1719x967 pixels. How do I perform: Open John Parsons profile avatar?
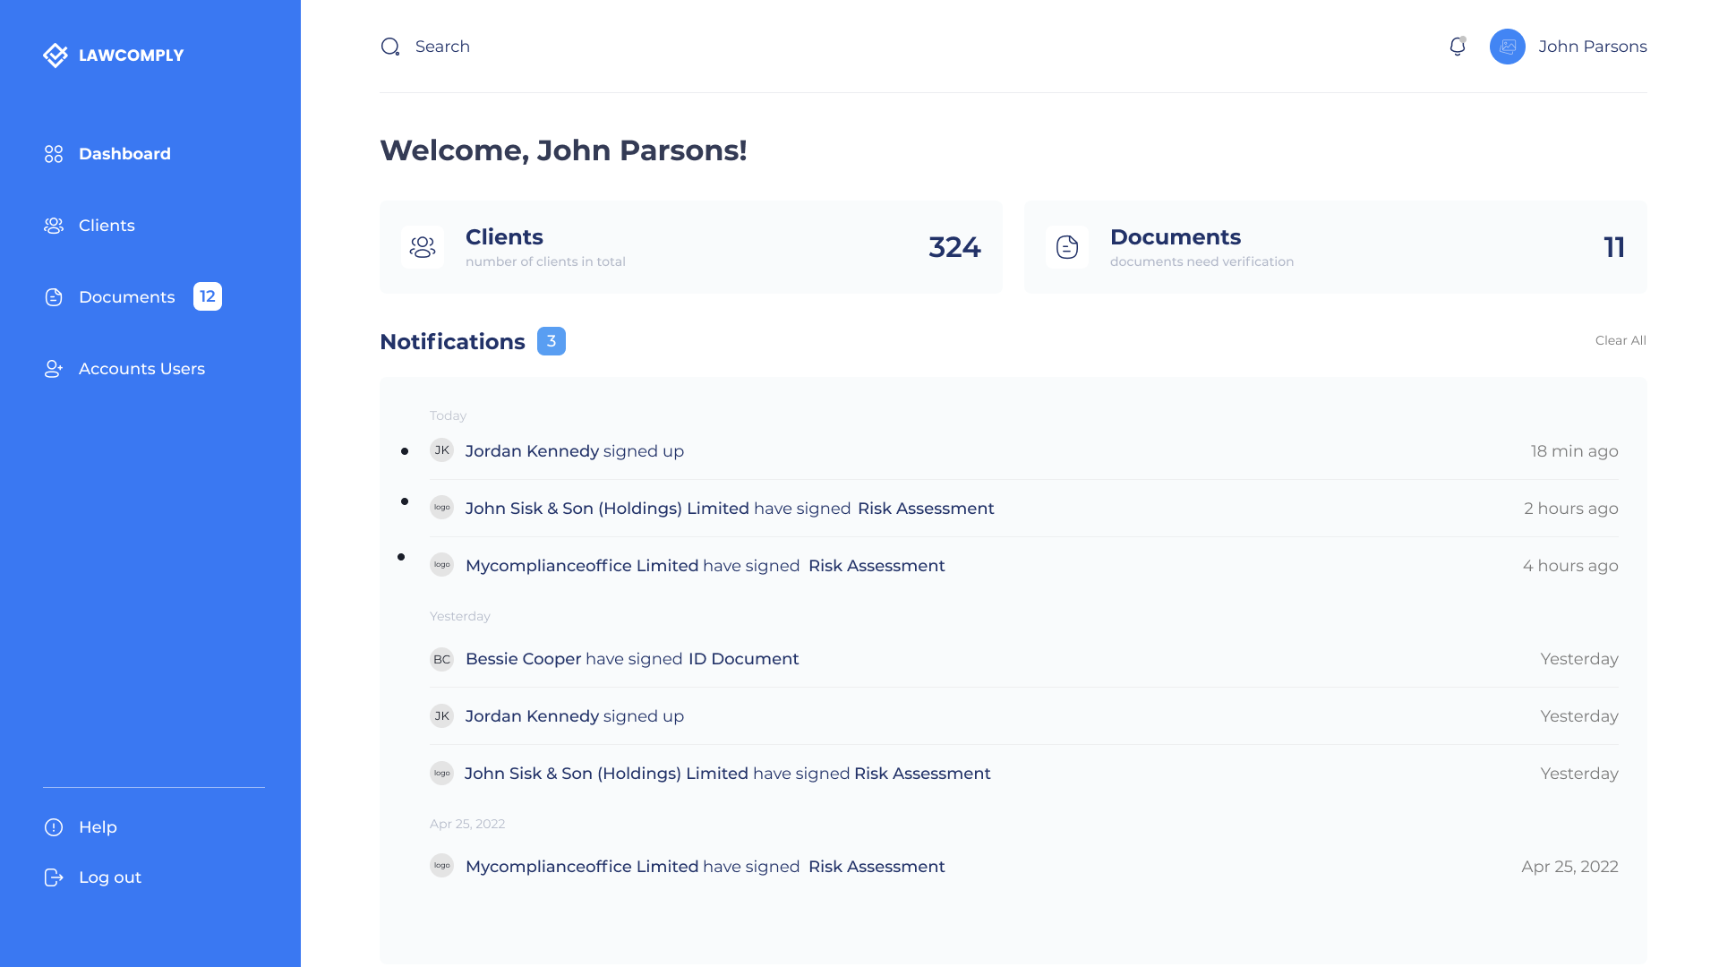pos(1507,47)
